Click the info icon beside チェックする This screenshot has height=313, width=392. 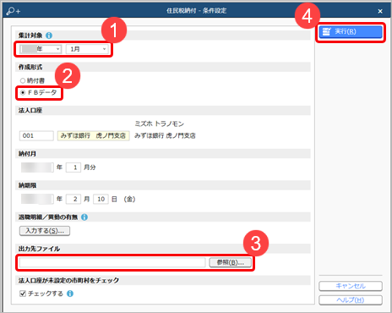(70, 294)
